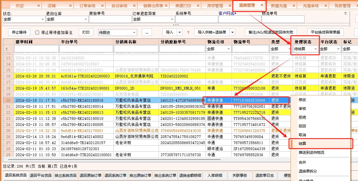Open the 订单退款异常 dropdown
This screenshot has width=358, height=181.
tap(172, 19)
